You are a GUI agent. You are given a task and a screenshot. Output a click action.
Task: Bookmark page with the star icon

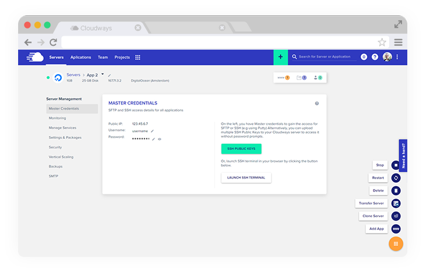[x=382, y=42]
